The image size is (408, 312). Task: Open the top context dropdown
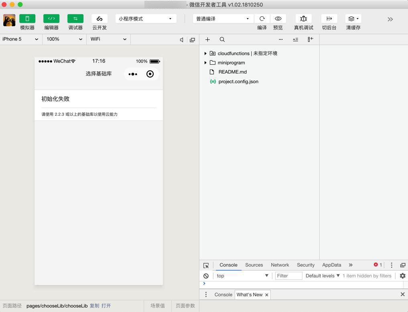point(242,276)
